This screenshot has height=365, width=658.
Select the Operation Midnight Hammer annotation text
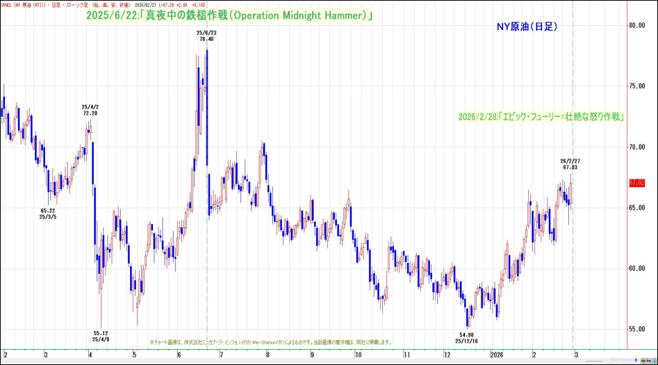pos(229,15)
